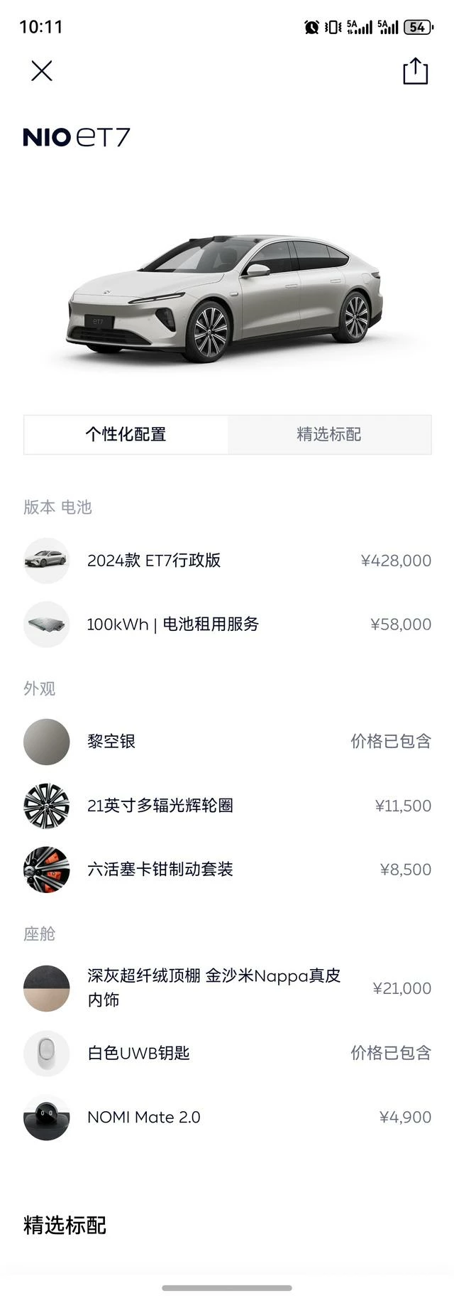Select the 黎空银 exterior color swatch

click(47, 742)
